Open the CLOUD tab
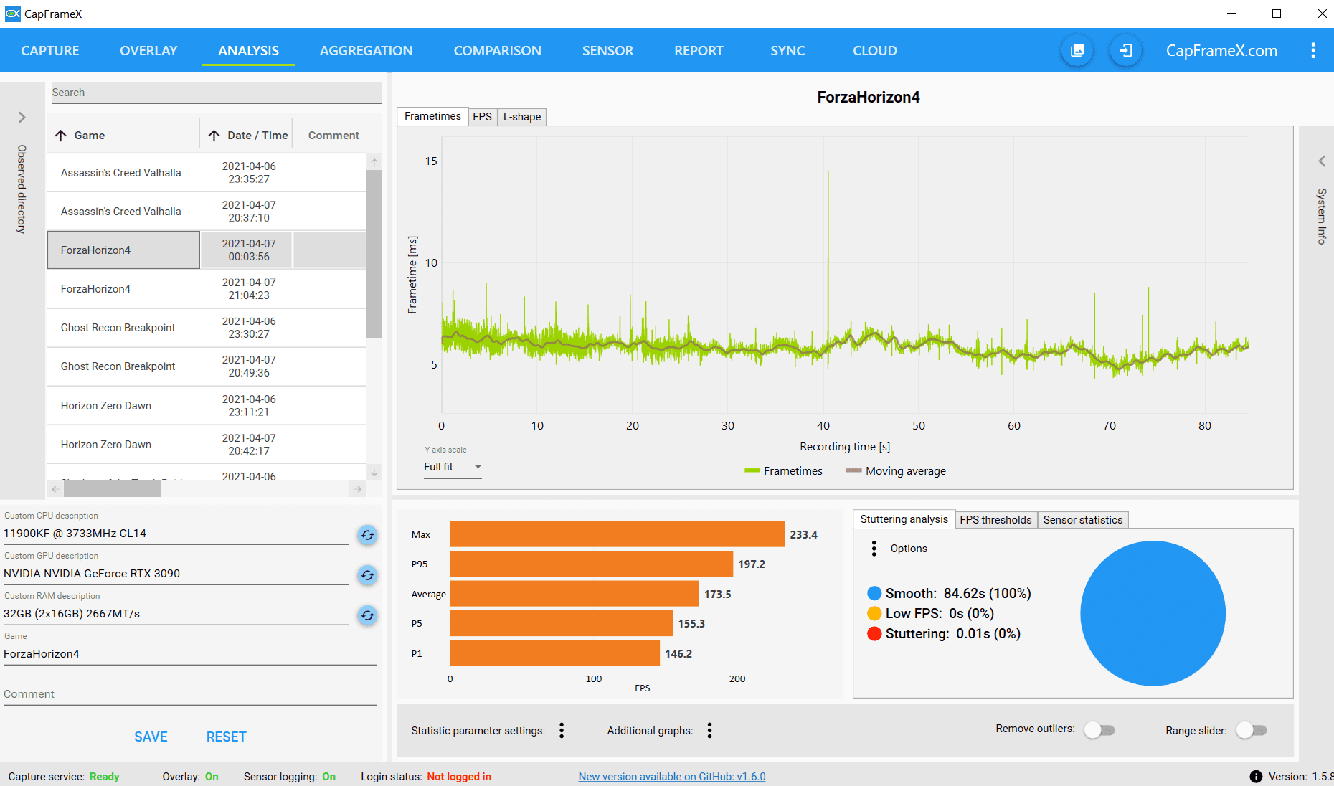This screenshot has height=786, width=1334. 875,51
